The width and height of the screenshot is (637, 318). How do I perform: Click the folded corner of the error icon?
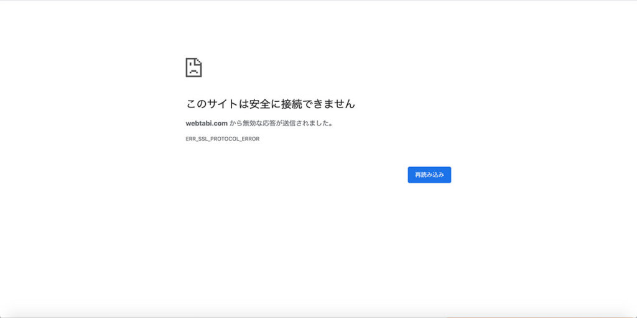coord(198,61)
